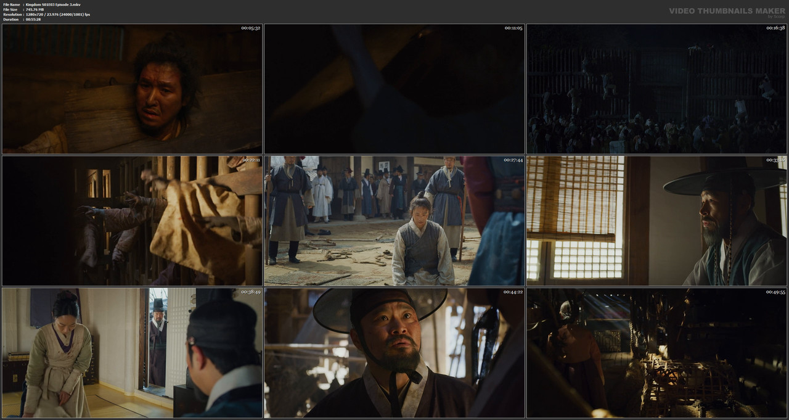This screenshot has width=789, height=420.
Task: Select the file size value '745.76 MB'
Action: tap(36, 9)
